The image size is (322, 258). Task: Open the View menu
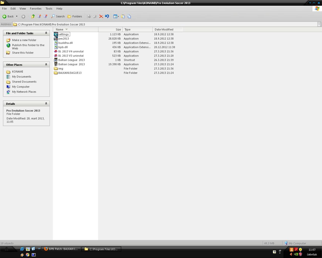[23, 9]
